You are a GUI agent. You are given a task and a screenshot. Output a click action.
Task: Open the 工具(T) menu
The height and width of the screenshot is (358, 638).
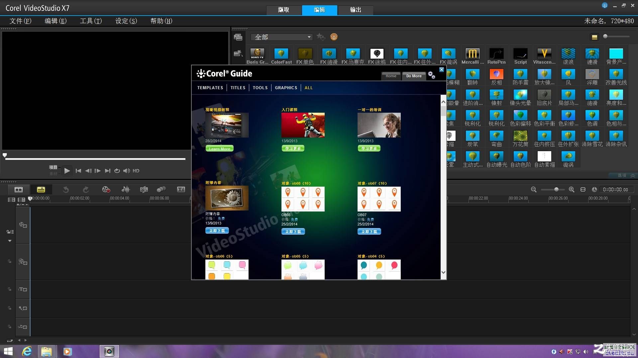pos(91,21)
